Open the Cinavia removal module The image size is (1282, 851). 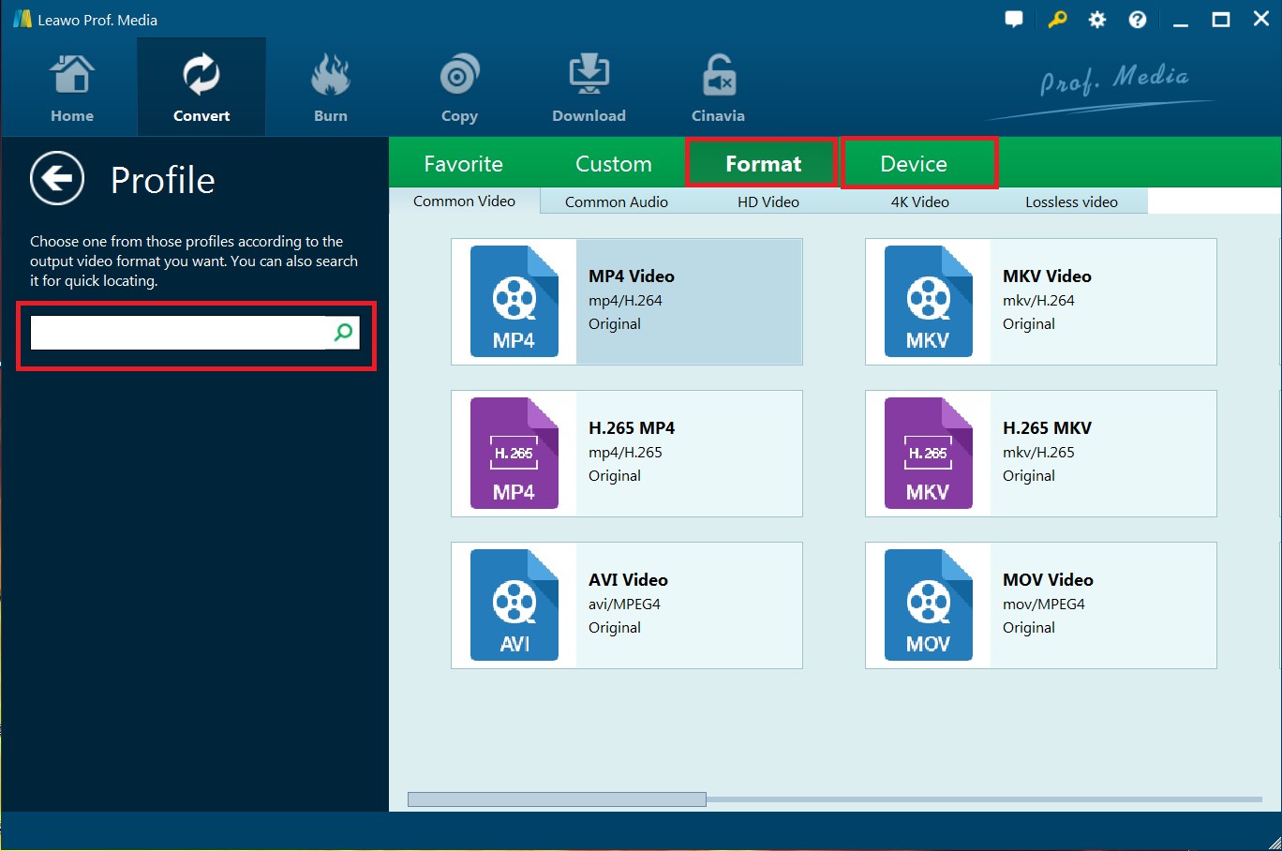pos(717,86)
